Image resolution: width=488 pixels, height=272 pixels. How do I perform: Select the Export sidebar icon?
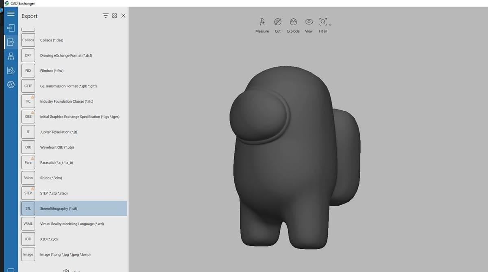click(11, 42)
